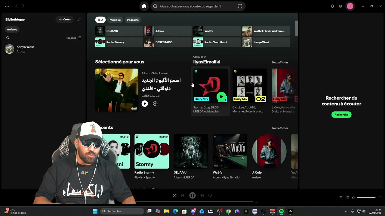The height and width of the screenshot is (216, 385).
Task: Play the Saint Levant featured album
Action: (x=145, y=103)
